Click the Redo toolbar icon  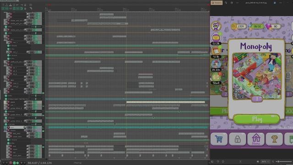(x=22, y=5)
